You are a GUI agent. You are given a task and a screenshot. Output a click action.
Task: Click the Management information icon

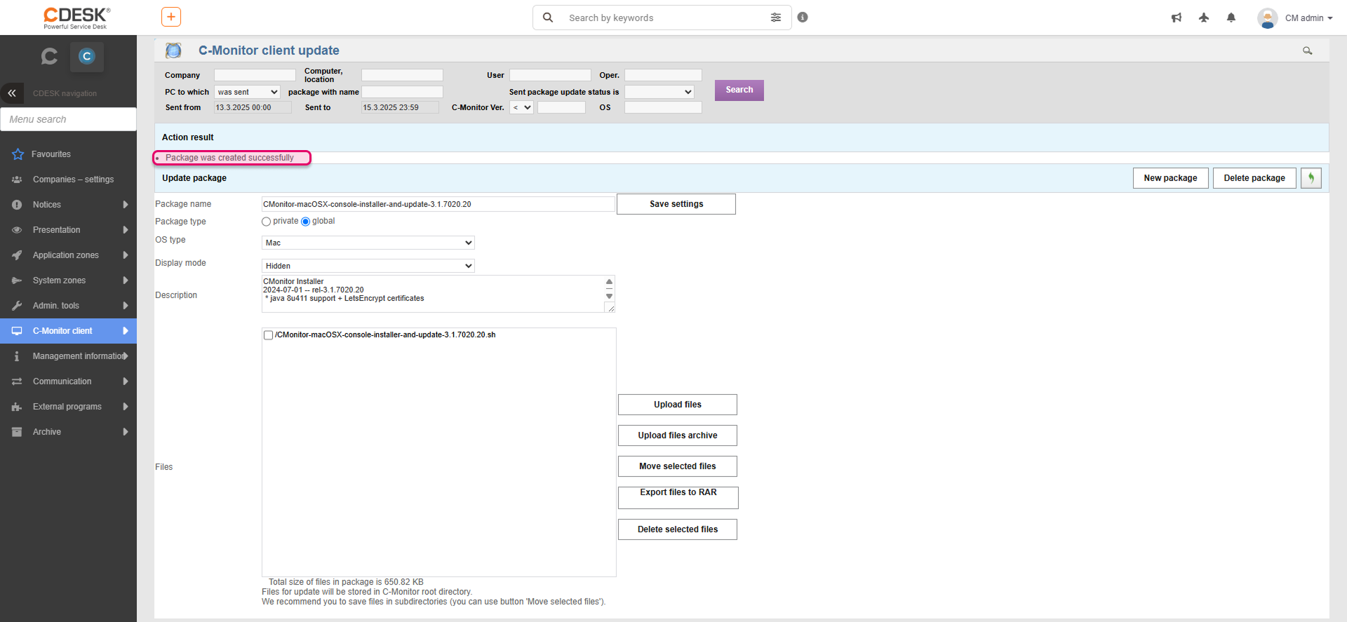[17, 356]
